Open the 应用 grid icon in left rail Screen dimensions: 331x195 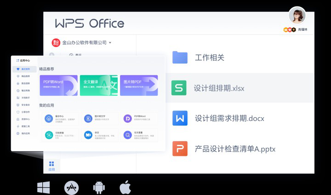pos(51,164)
